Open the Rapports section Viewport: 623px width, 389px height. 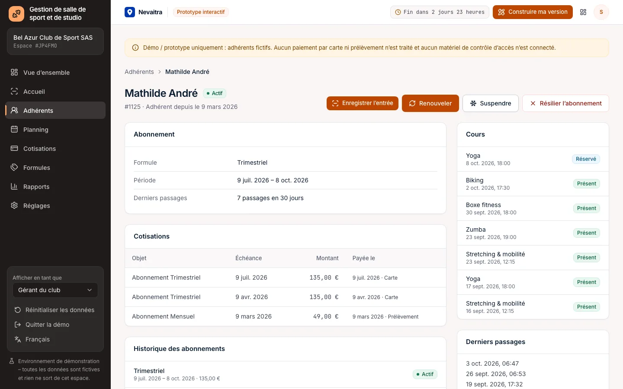point(55,186)
